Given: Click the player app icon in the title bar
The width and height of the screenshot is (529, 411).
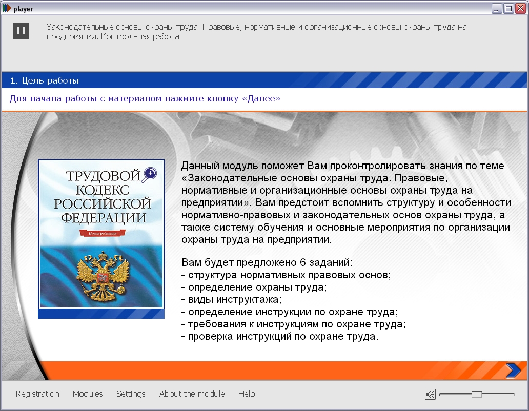Looking at the screenshot, I should coord(7,8).
